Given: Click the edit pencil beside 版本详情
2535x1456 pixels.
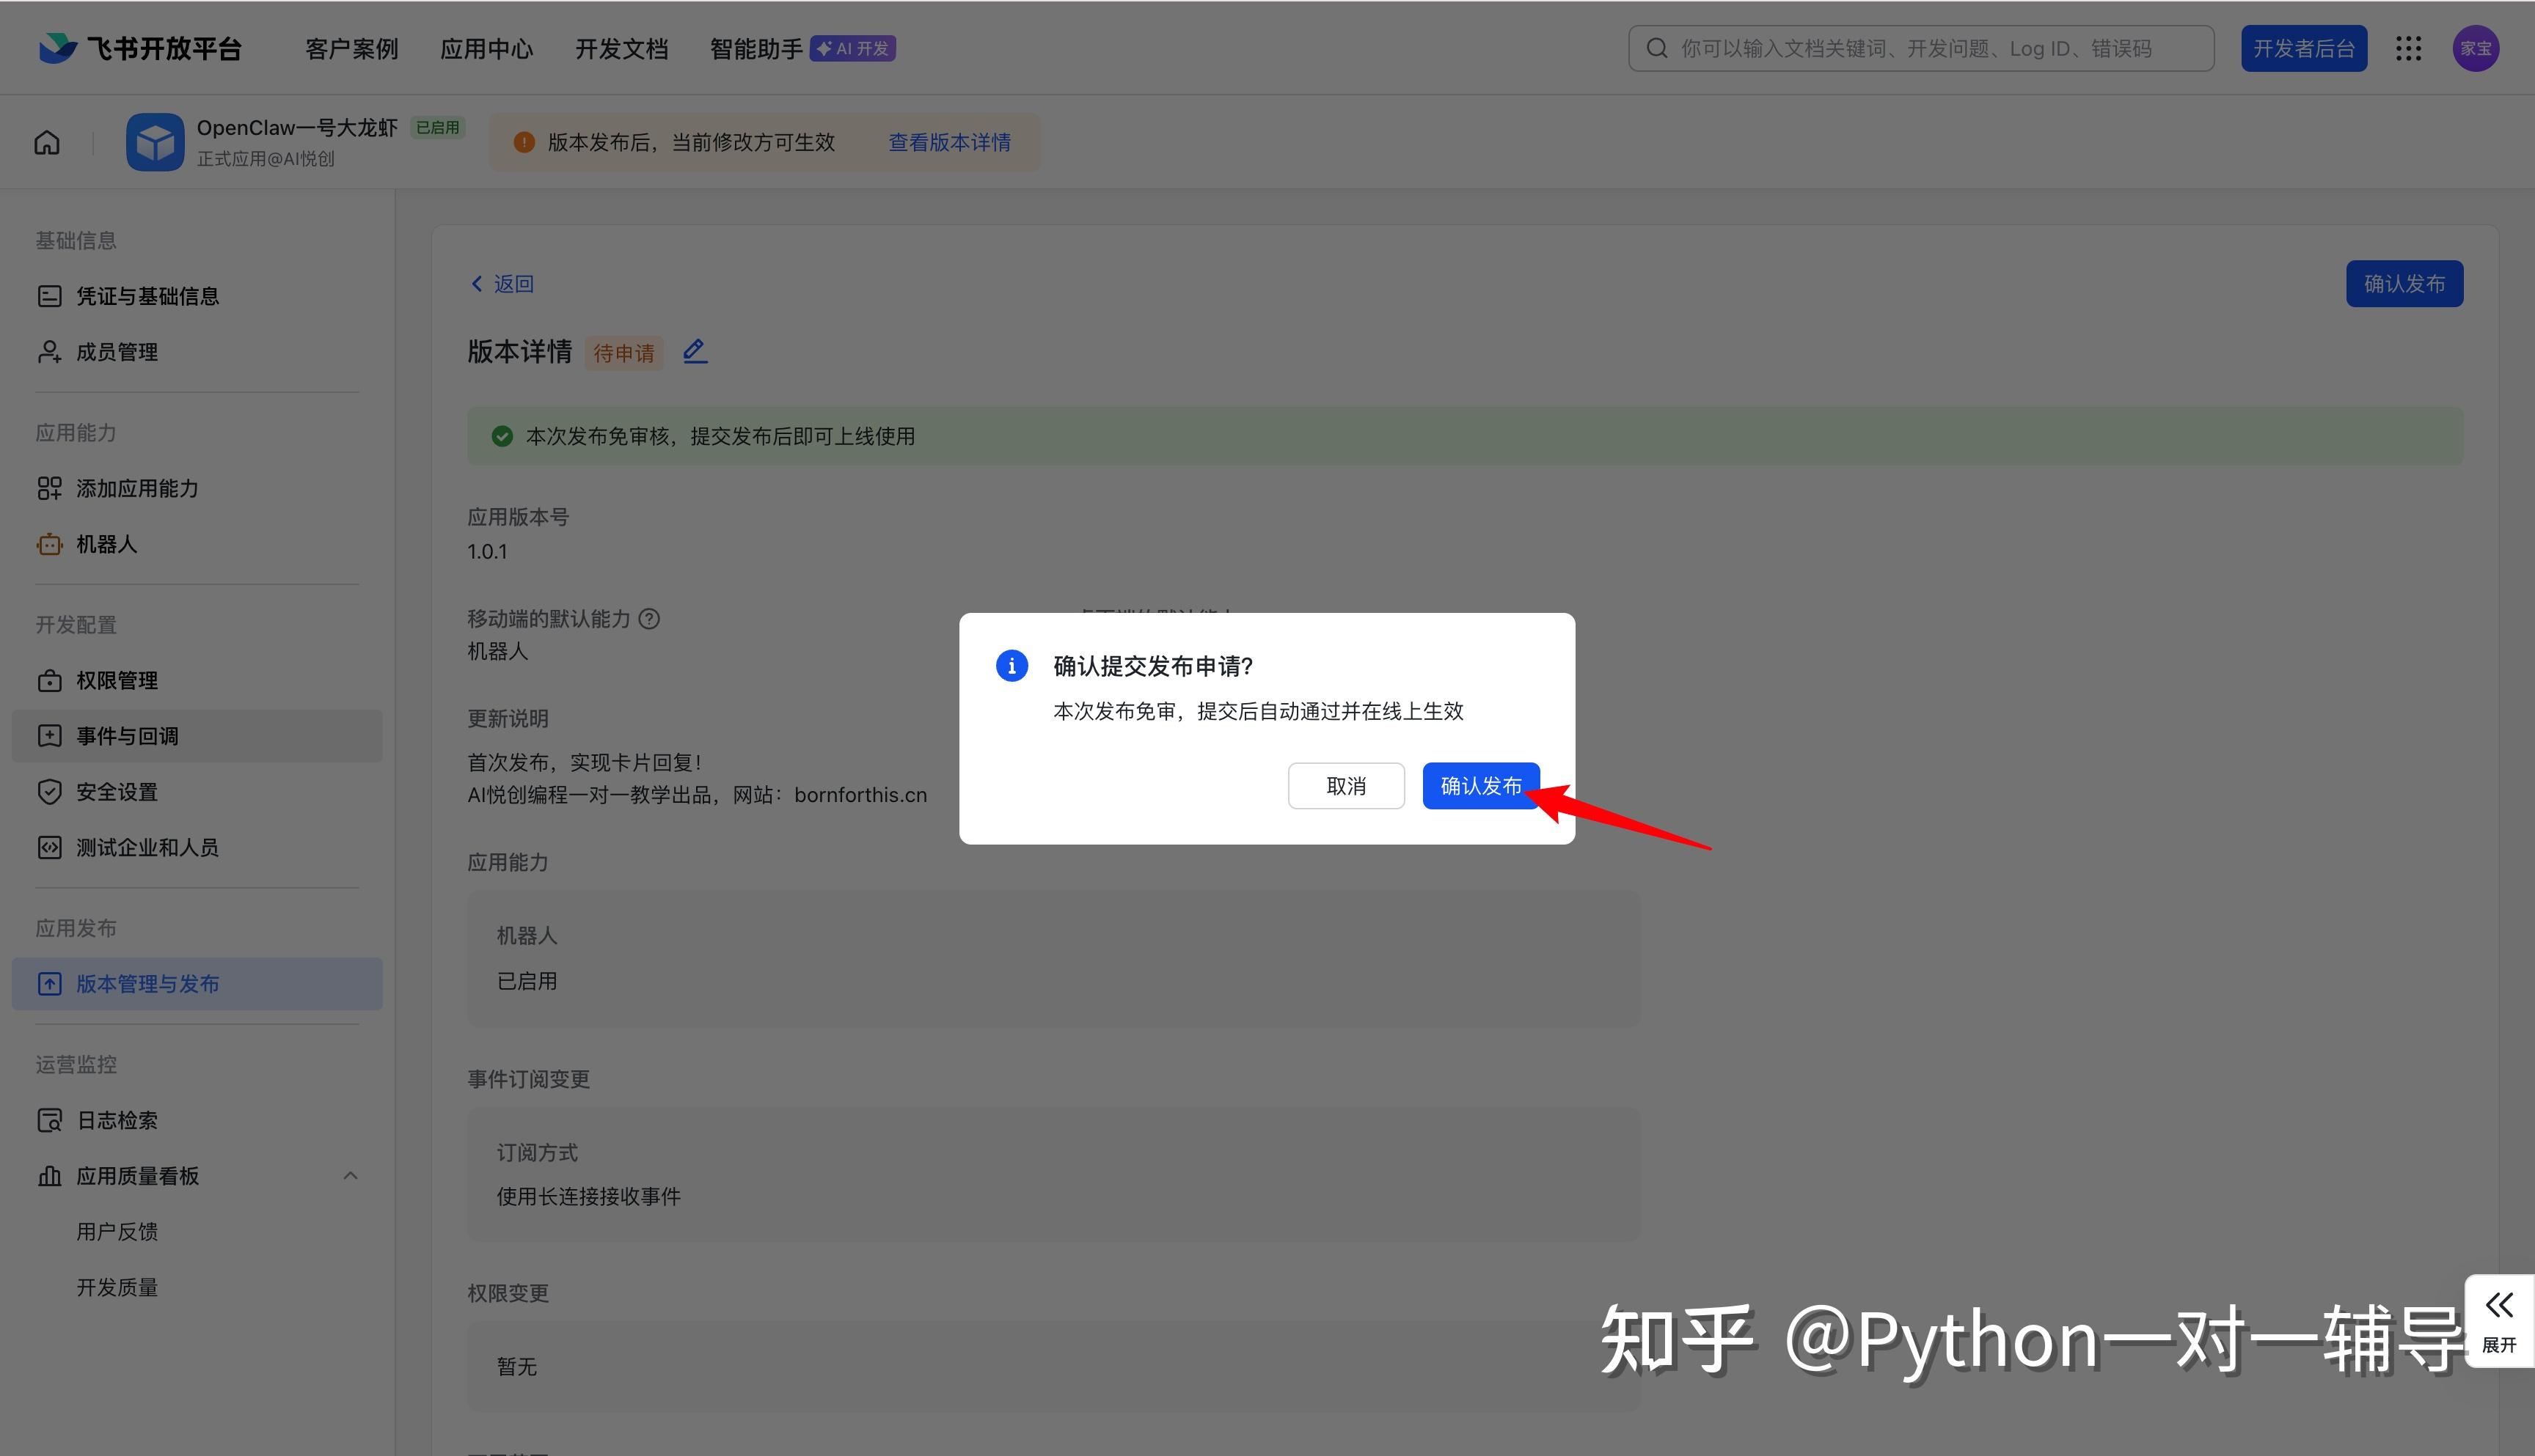Looking at the screenshot, I should pos(695,352).
